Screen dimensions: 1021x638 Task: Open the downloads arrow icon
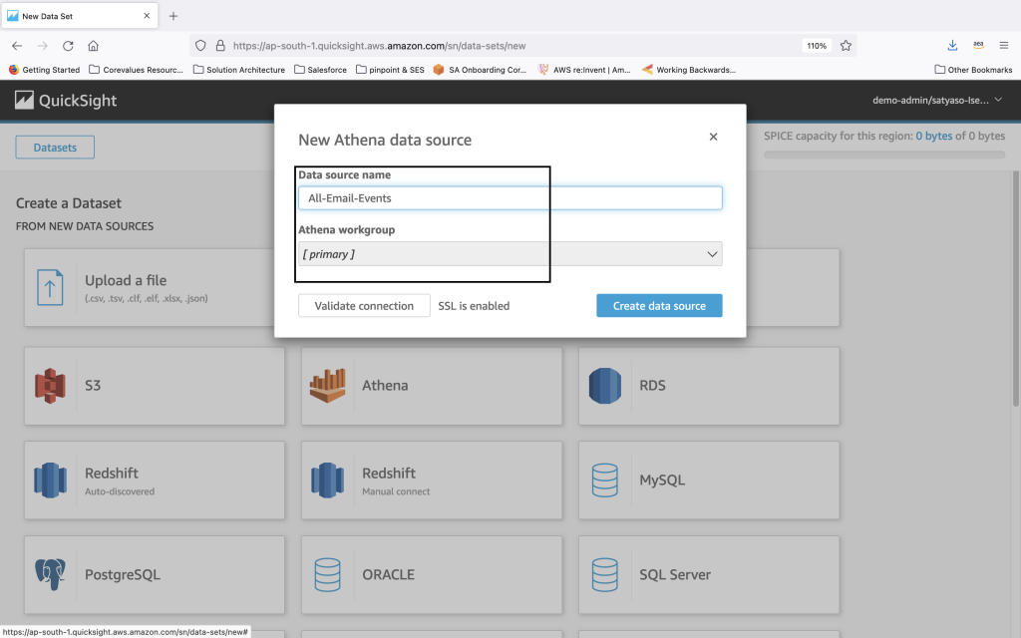[x=952, y=46]
